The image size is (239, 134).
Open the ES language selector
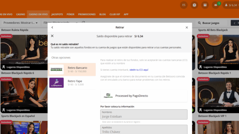[184, 5]
